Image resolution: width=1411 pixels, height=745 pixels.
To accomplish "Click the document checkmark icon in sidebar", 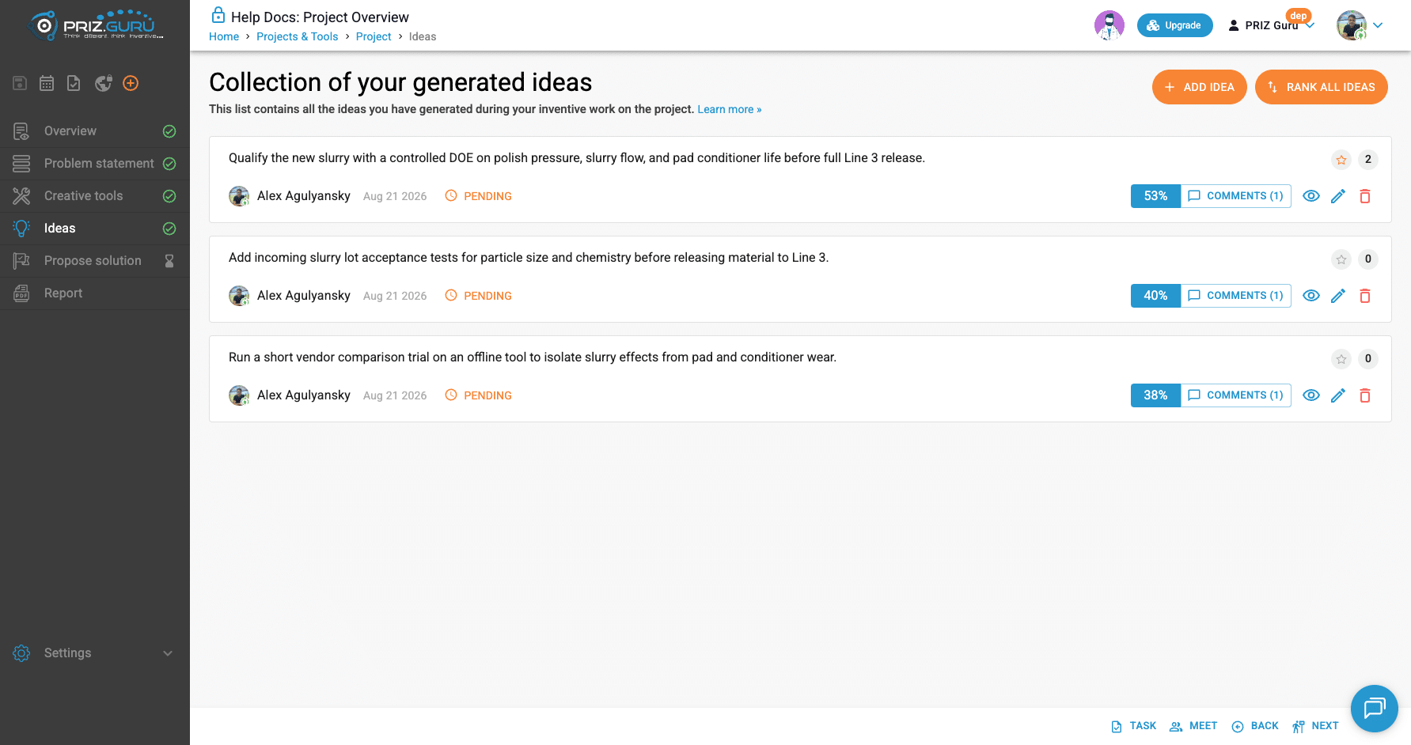I will (74, 83).
